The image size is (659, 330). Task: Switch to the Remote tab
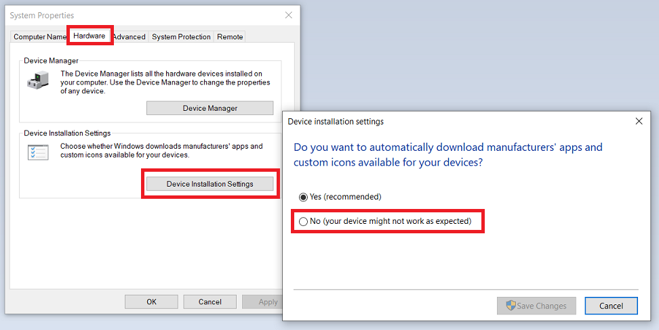point(230,37)
